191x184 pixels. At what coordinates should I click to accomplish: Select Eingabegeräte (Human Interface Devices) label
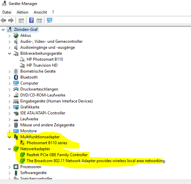coord(56,101)
